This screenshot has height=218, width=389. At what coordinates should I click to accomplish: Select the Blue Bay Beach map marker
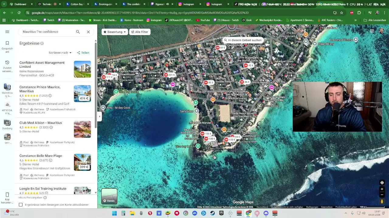(x=116, y=91)
